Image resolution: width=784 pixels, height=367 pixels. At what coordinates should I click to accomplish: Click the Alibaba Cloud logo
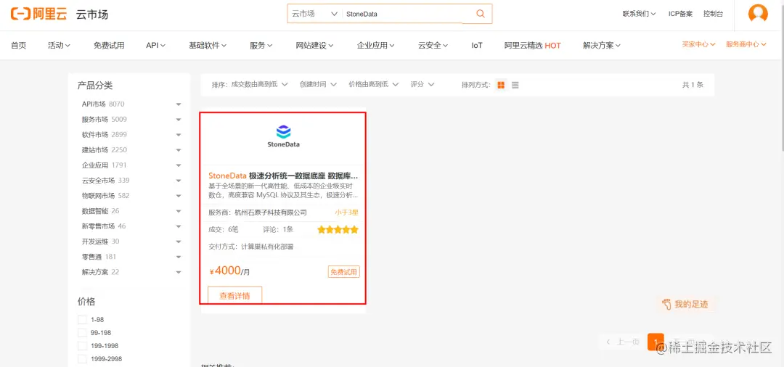[39, 14]
